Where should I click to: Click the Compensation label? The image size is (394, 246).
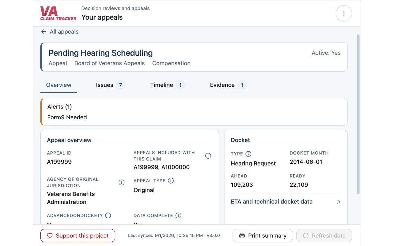pos(171,63)
